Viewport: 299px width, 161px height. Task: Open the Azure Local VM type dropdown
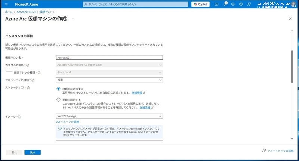pyautogui.click(x=109, y=72)
